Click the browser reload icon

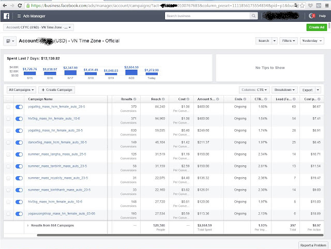(x=20, y=6)
